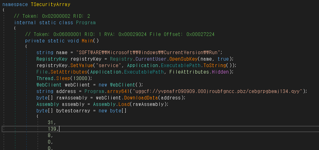Click the Registry.CurrentUser reference

point(139,59)
